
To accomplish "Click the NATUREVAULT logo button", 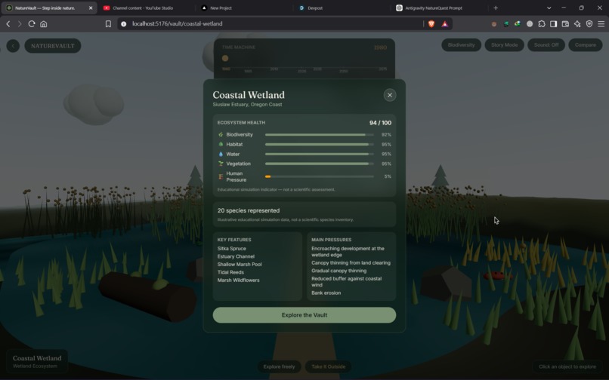I will point(53,46).
